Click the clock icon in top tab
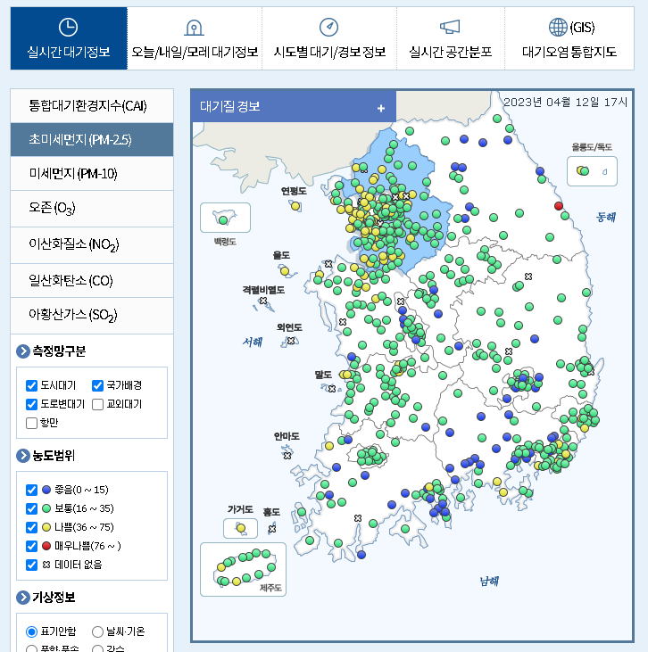 [x=68, y=28]
